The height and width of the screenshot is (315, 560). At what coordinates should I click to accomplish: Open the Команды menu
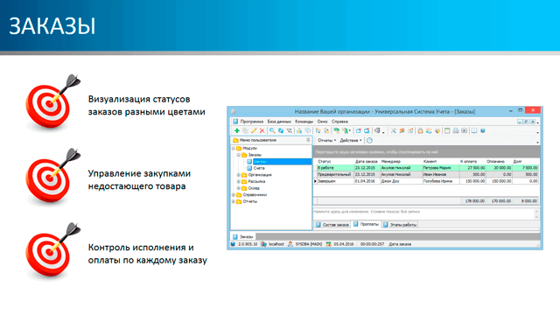coord(304,122)
